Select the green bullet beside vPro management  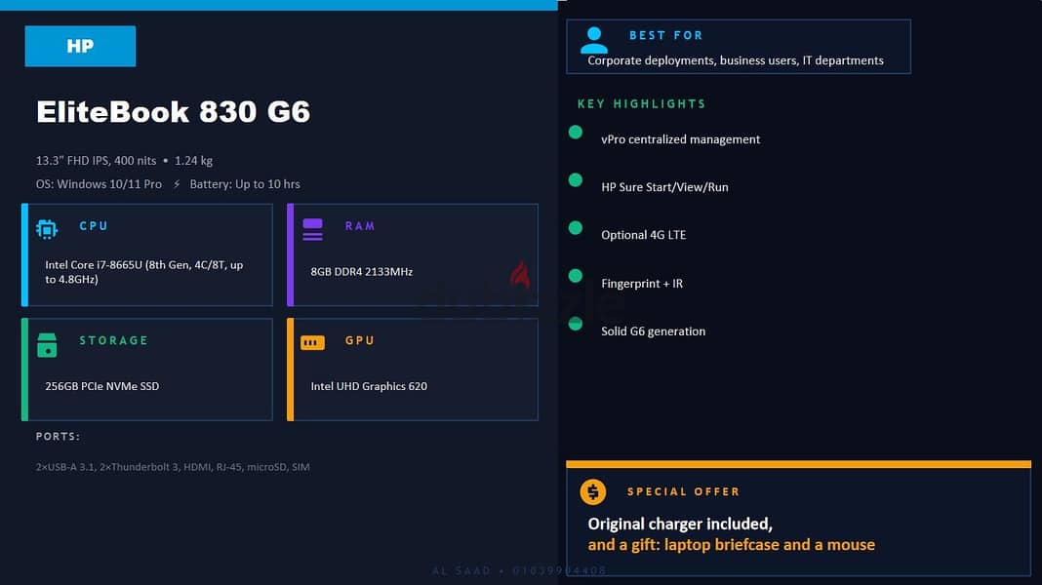576,133
